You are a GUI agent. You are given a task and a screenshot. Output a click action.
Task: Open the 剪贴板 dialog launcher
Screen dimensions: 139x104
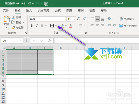pyautogui.click(x=26, y=33)
